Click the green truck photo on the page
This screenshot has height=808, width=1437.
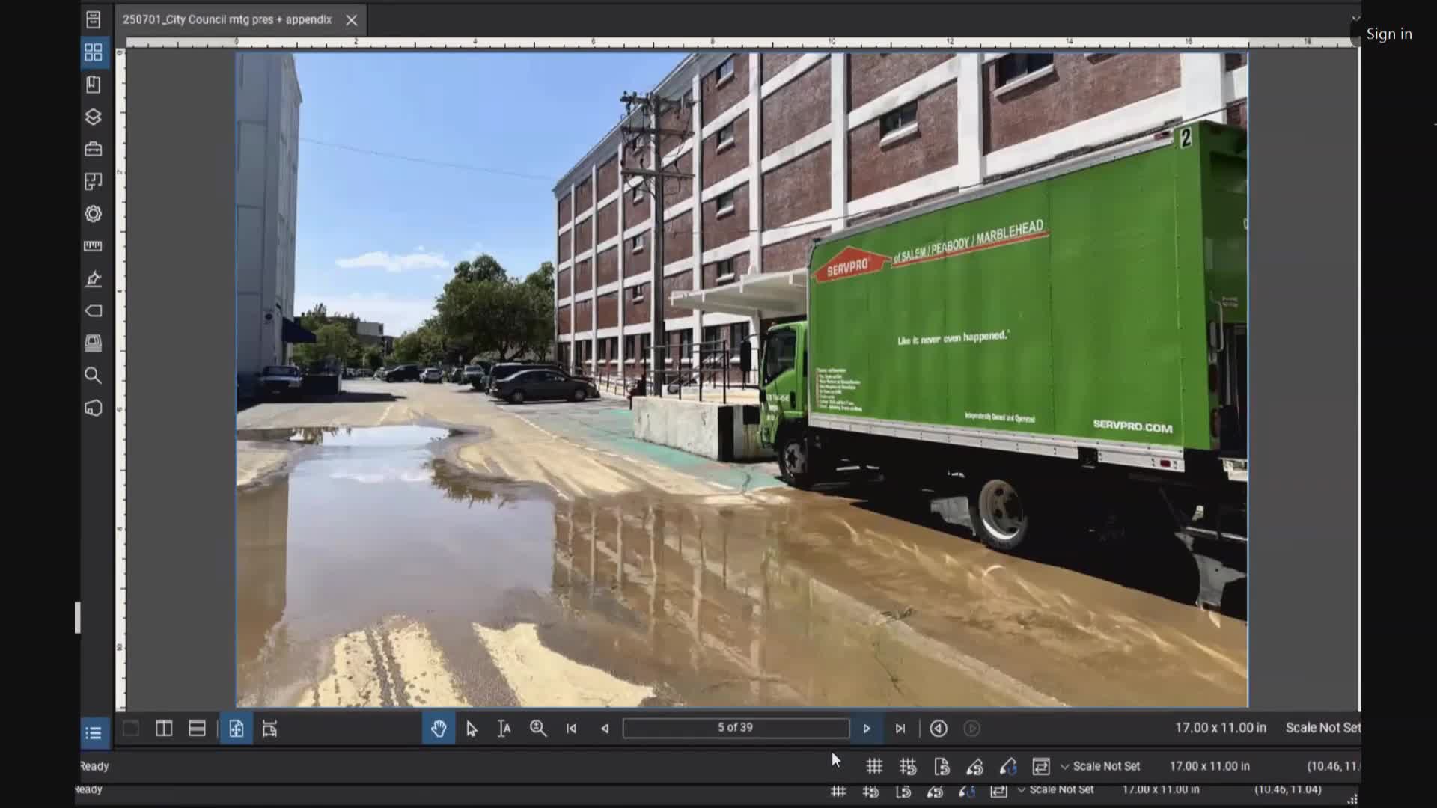[x=742, y=379]
